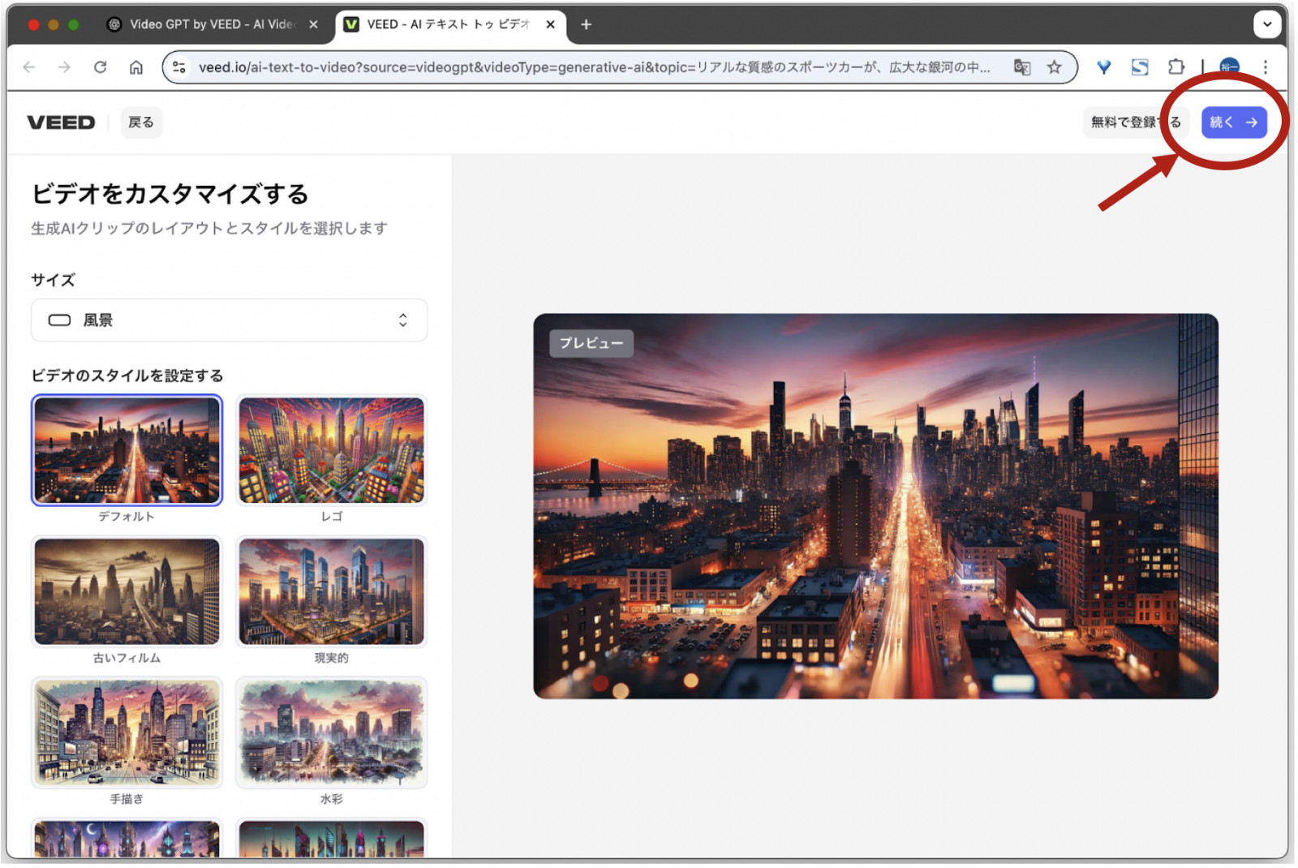Bookmark this page with star icon
Image resolution: width=1298 pixels, height=868 pixels.
1054,67
